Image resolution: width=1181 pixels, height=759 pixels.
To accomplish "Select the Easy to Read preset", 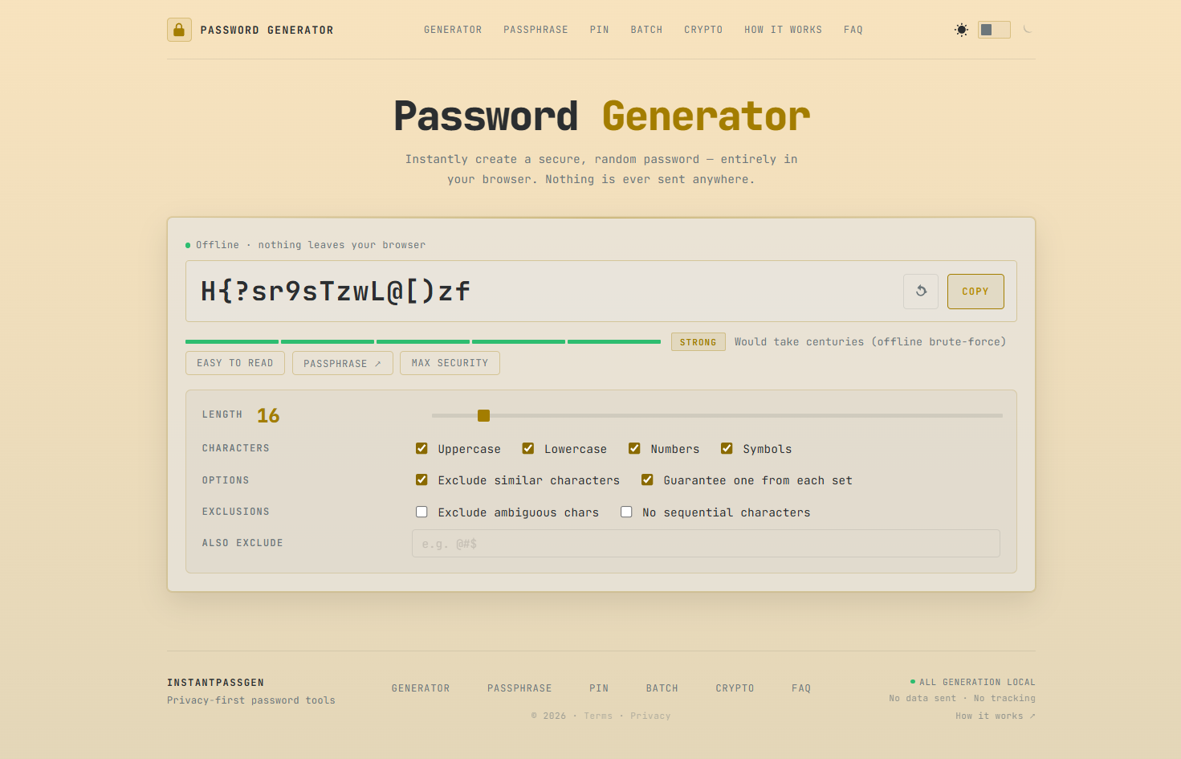I will click(235, 363).
